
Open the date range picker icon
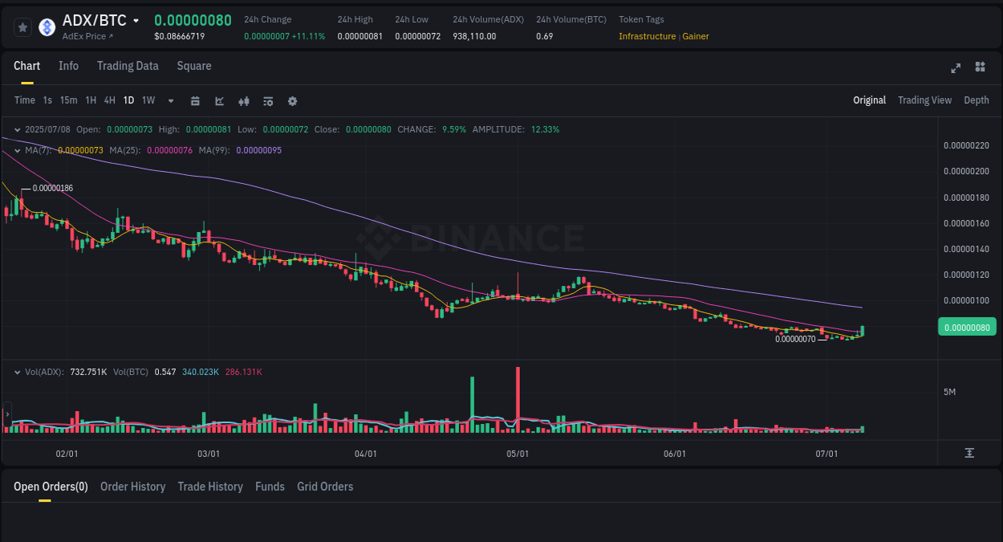tap(195, 100)
